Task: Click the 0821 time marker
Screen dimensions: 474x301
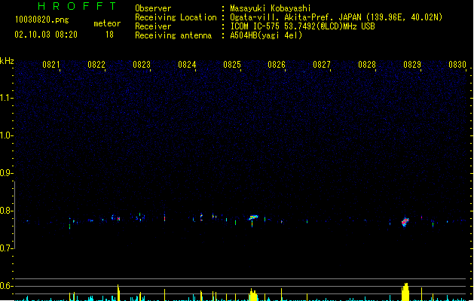Action: click(51, 65)
